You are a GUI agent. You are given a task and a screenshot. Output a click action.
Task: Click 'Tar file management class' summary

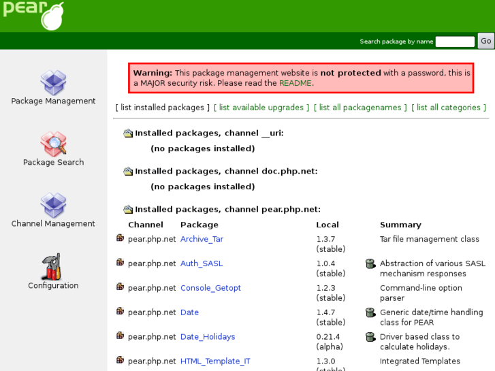430,240
